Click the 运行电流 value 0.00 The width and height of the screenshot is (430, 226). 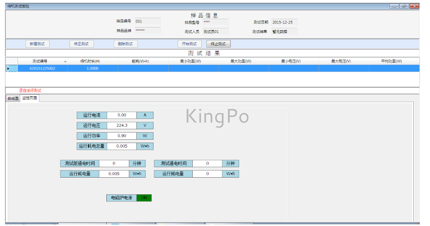pyautogui.click(x=122, y=115)
